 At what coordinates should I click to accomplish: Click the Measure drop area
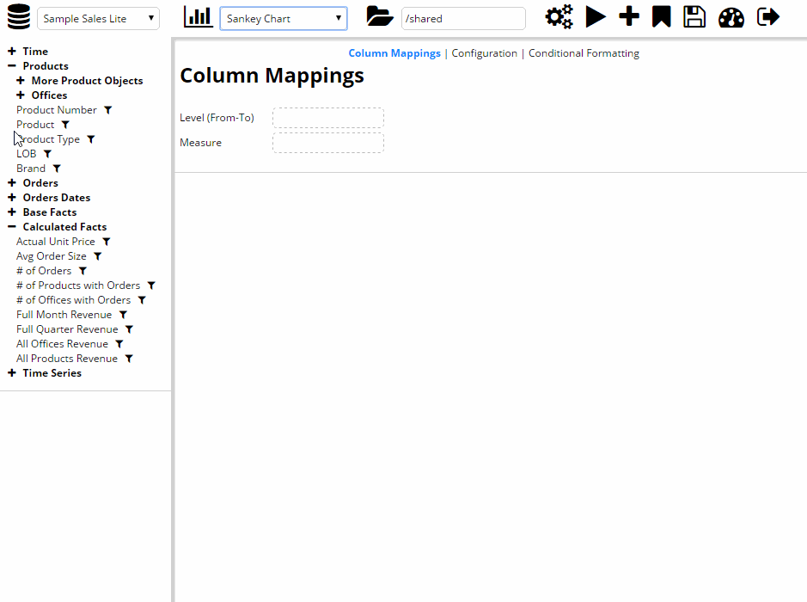click(328, 143)
